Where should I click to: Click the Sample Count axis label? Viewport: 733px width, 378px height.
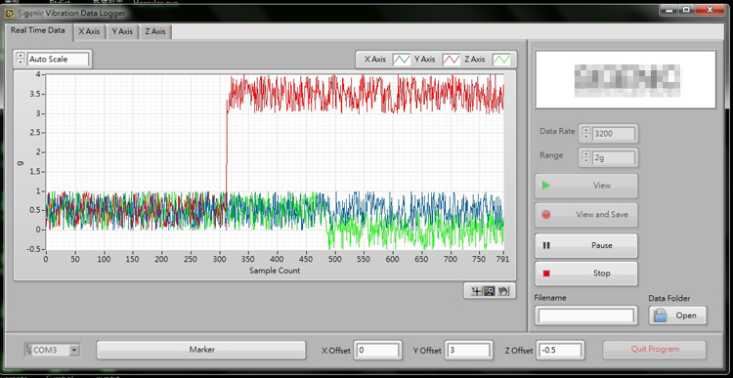(275, 271)
